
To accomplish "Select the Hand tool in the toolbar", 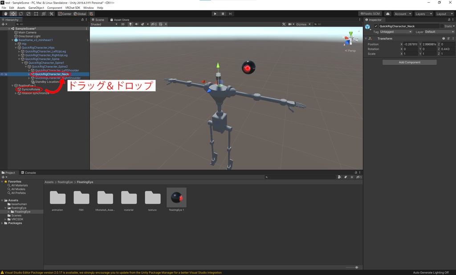I will 6,14.
